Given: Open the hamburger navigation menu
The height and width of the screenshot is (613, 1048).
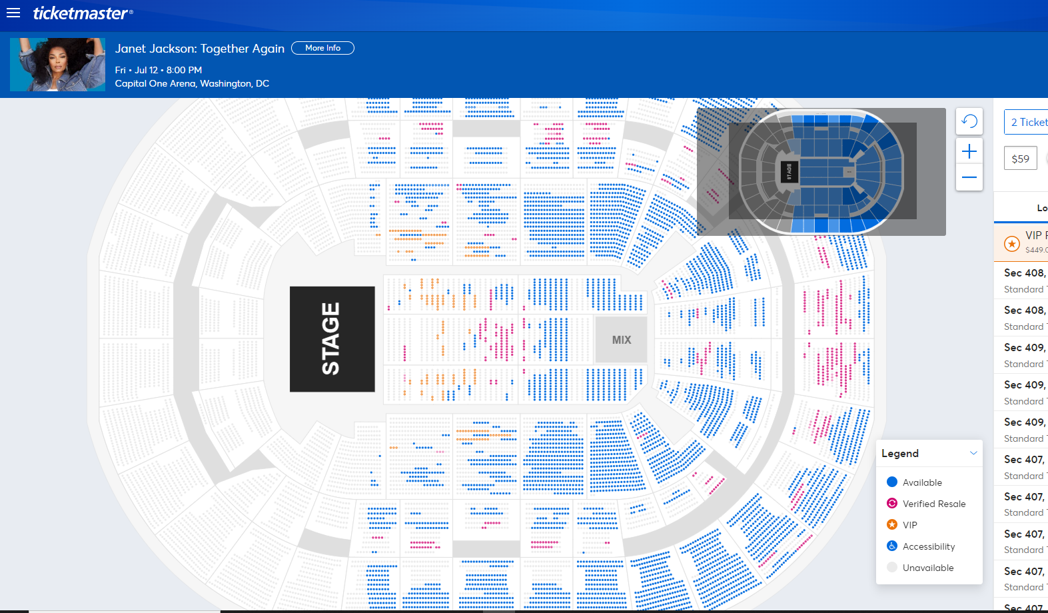Looking at the screenshot, I should [13, 13].
